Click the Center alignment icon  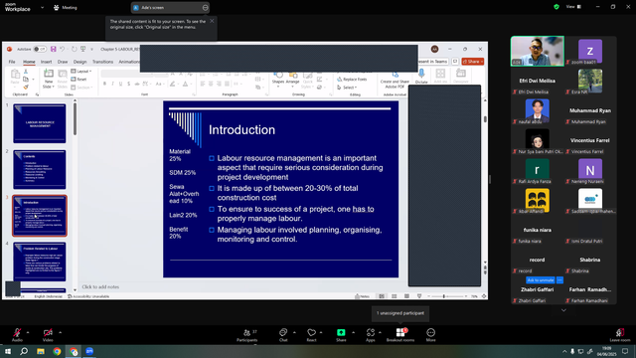[211, 84]
